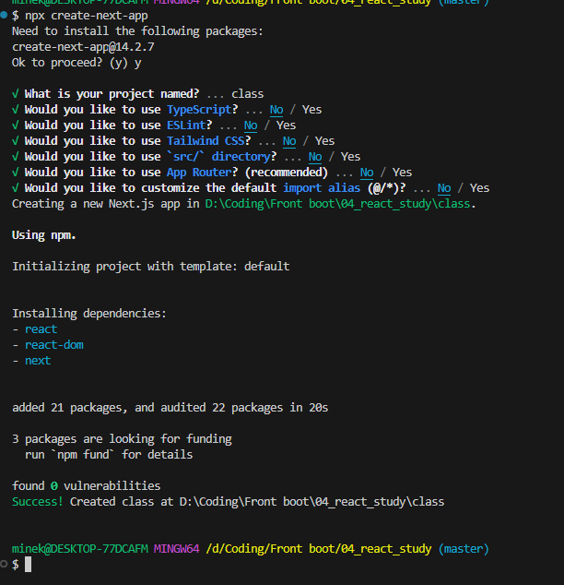Click purple 'MINGW64' in the bottom prompt
The image size is (564, 585).
[x=177, y=548]
